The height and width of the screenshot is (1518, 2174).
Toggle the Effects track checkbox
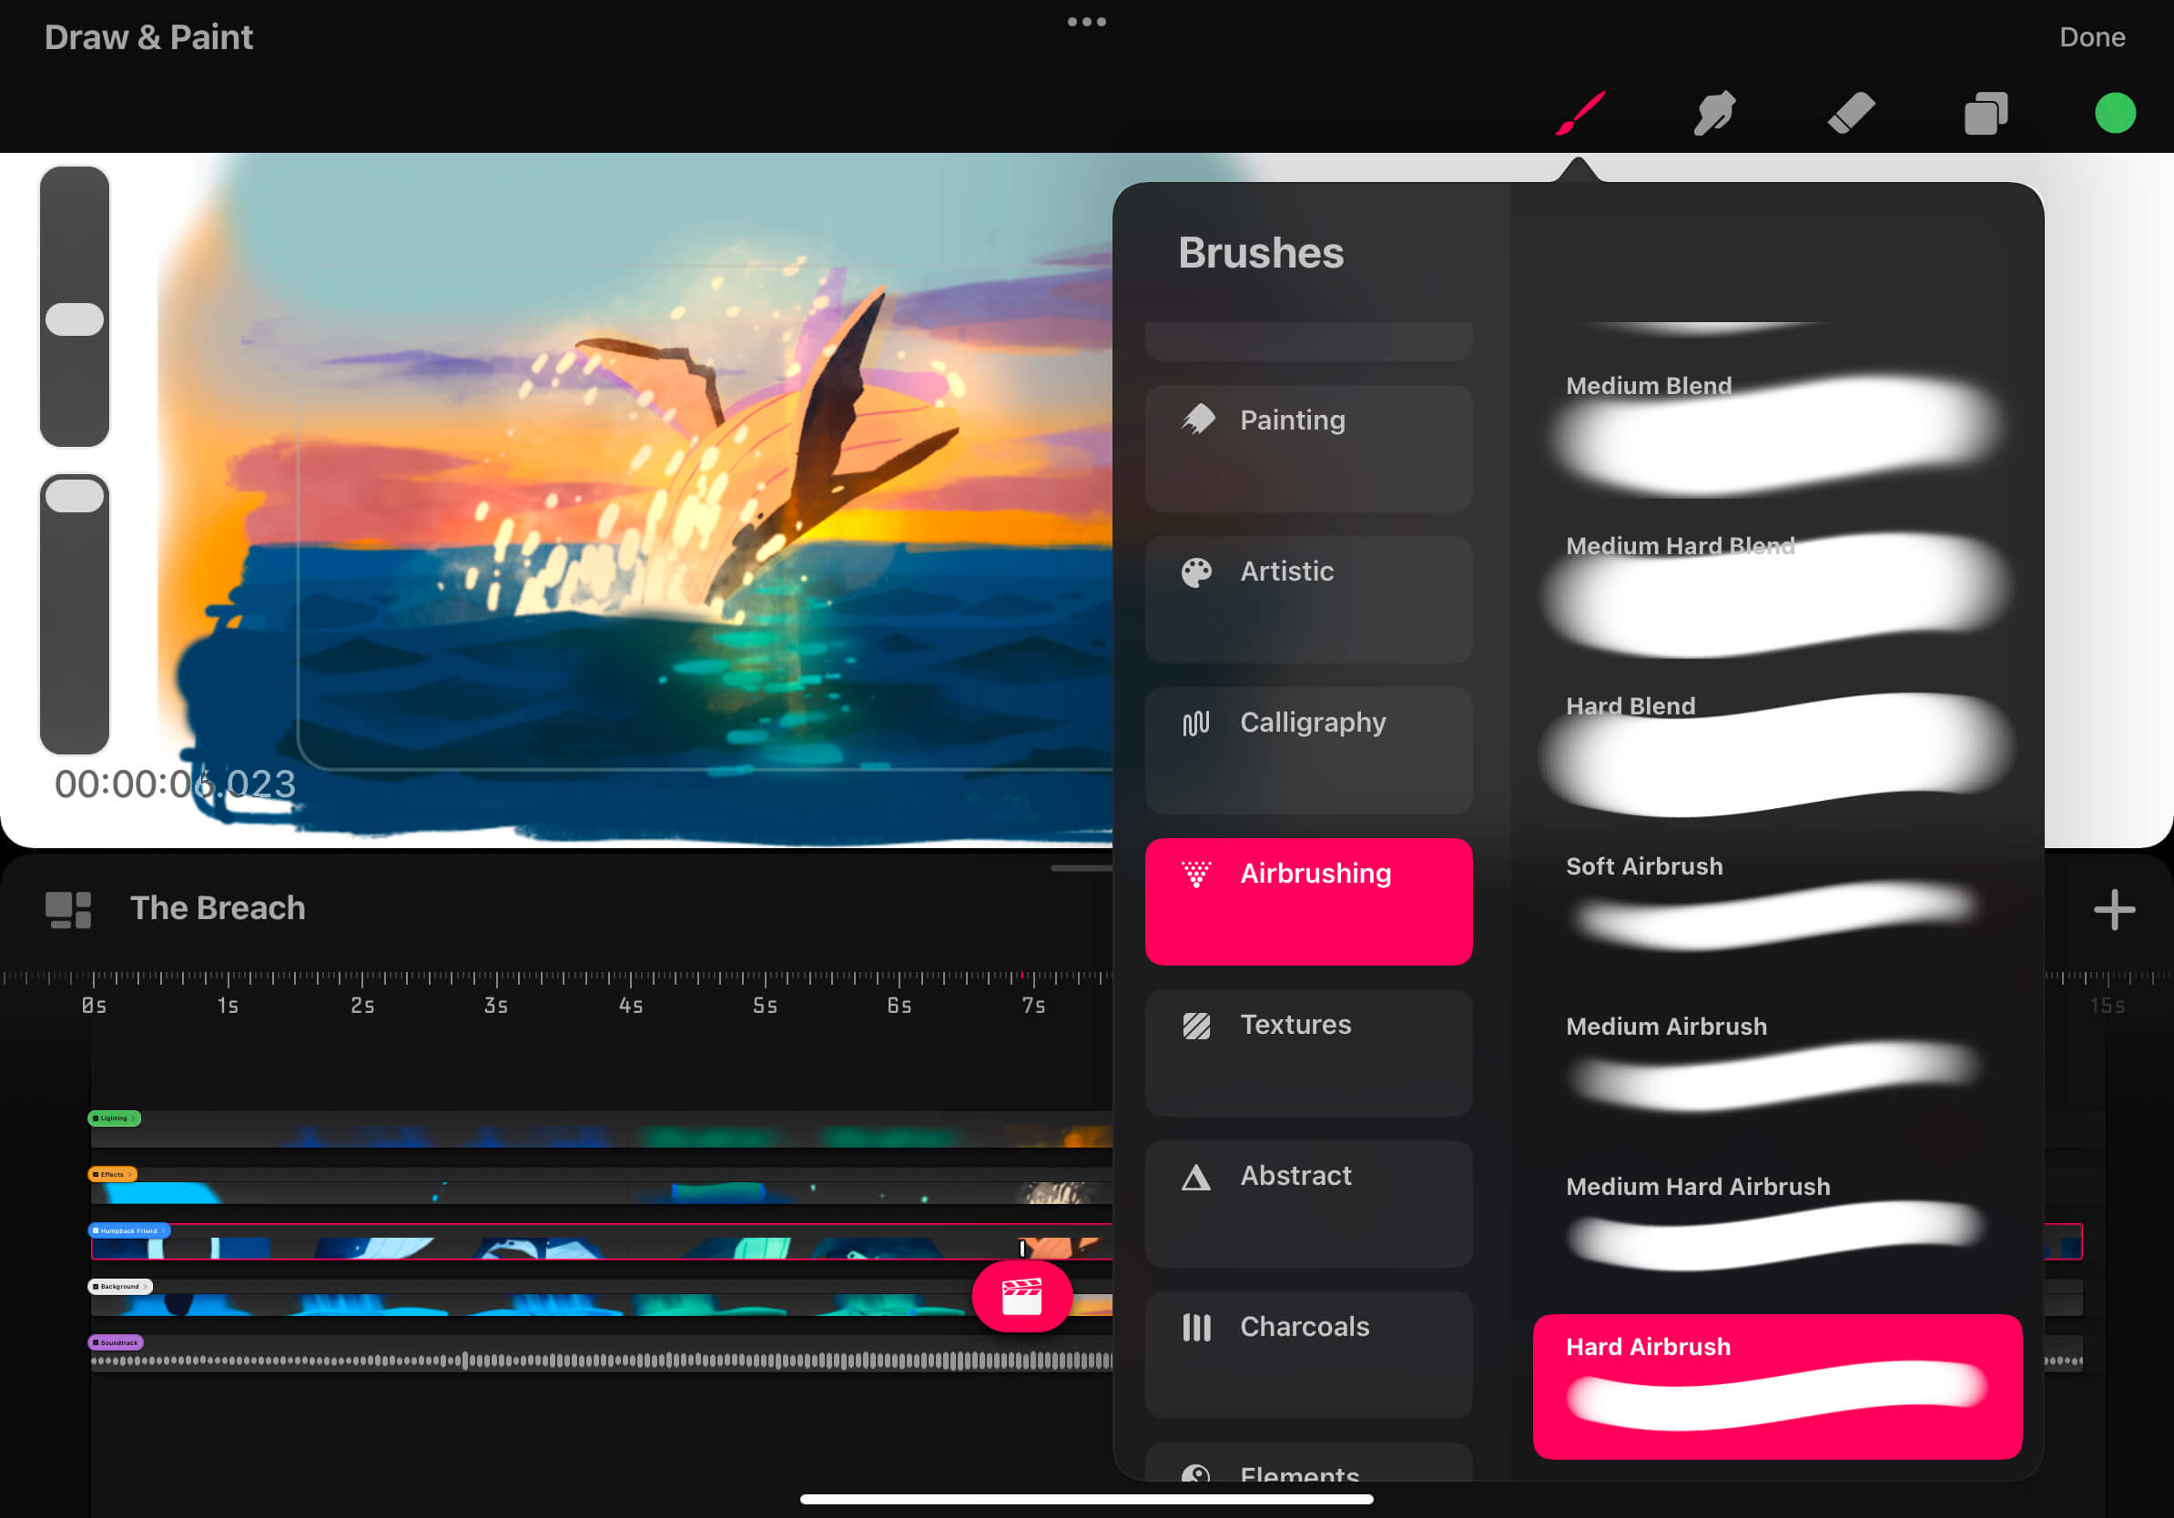tap(97, 1175)
